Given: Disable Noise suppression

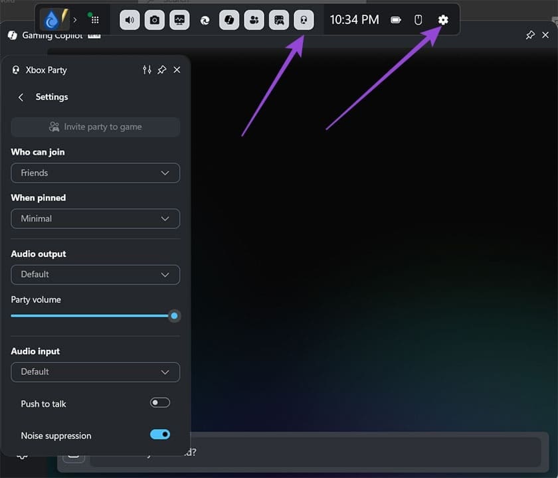Looking at the screenshot, I should click(159, 434).
